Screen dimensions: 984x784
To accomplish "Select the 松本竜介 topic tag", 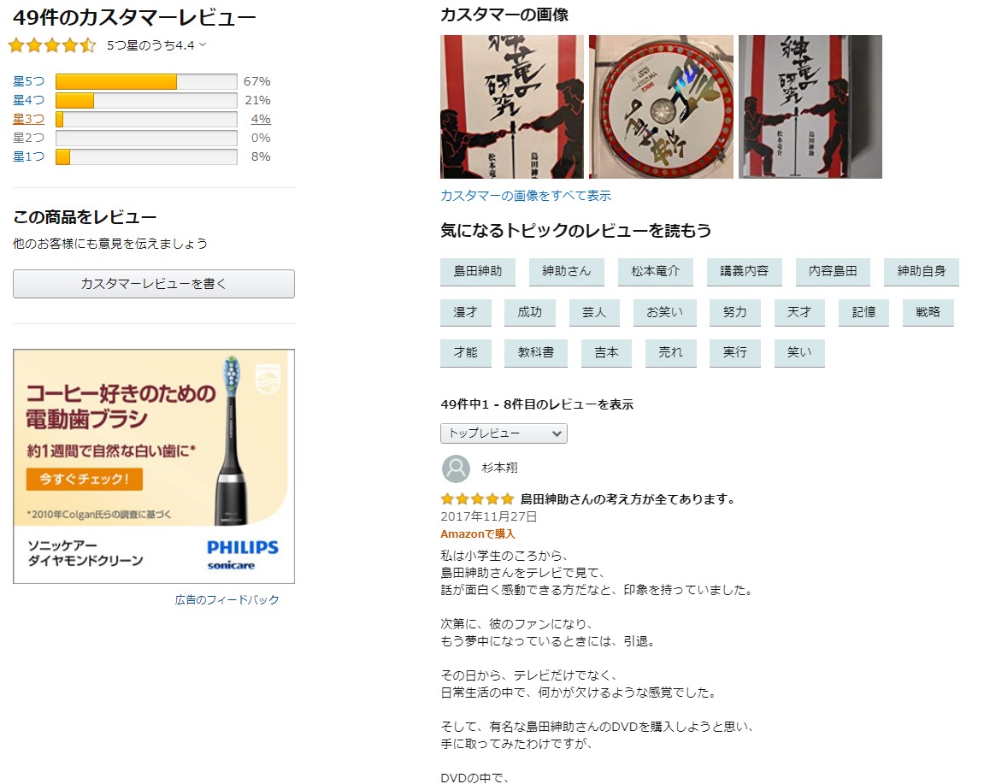I will pyautogui.click(x=655, y=271).
